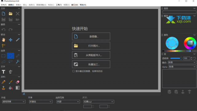Collapse the 颜色 panel

pos(194,35)
